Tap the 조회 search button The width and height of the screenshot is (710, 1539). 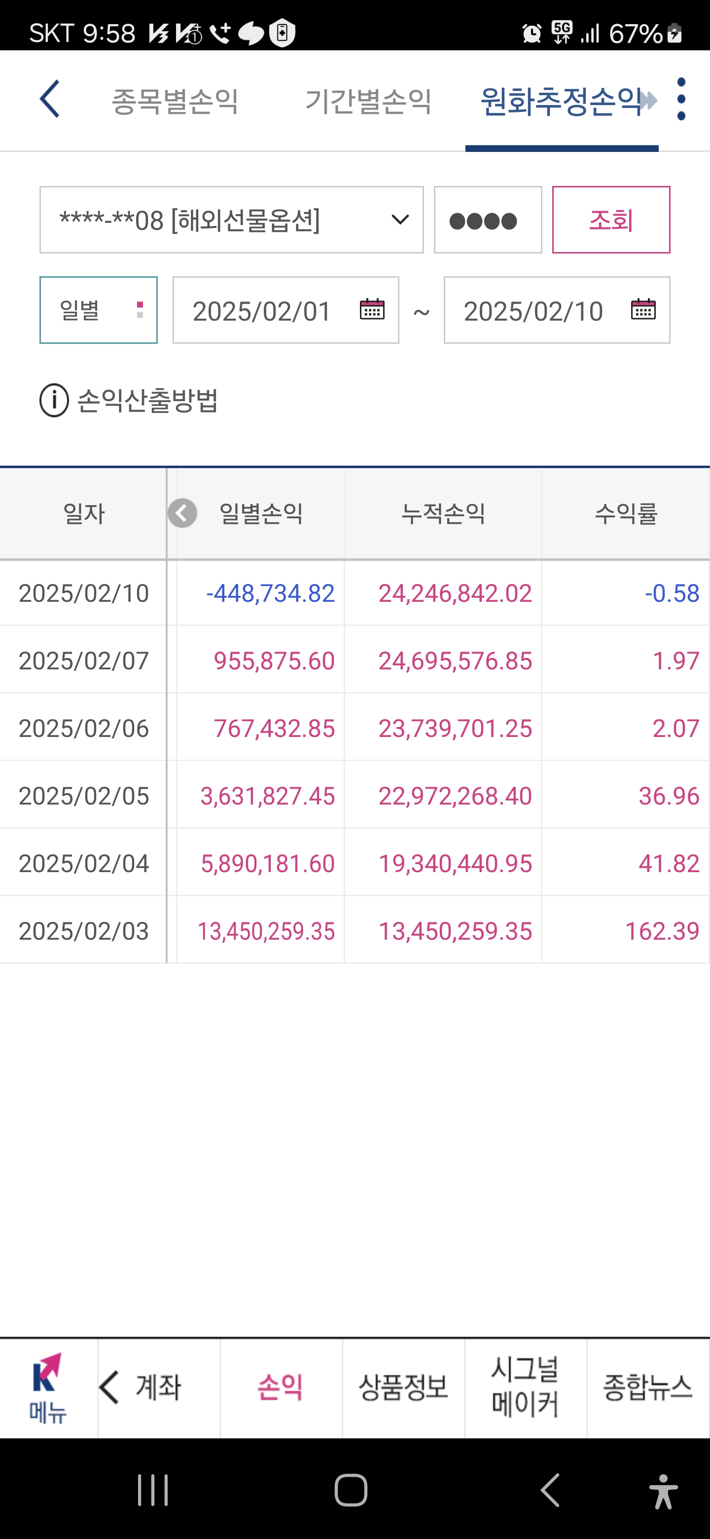pyautogui.click(x=611, y=220)
